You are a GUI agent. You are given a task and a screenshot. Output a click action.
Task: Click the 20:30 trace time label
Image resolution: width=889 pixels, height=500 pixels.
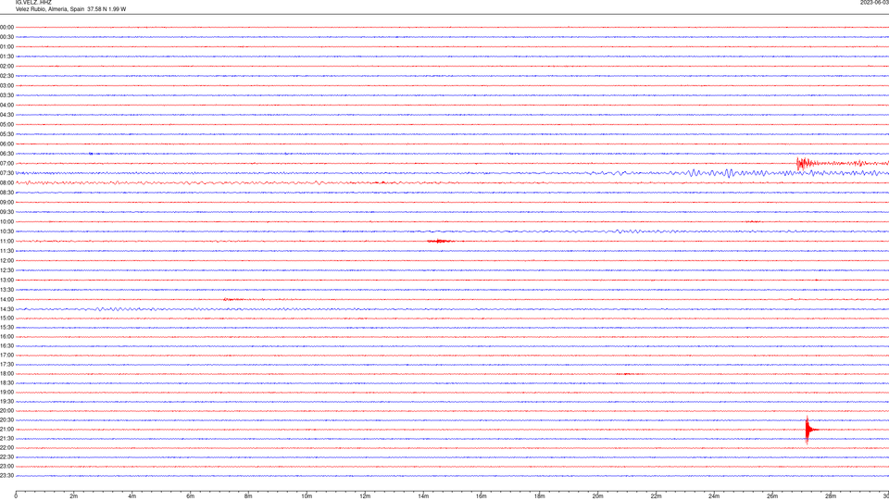click(x=6, y=420)
